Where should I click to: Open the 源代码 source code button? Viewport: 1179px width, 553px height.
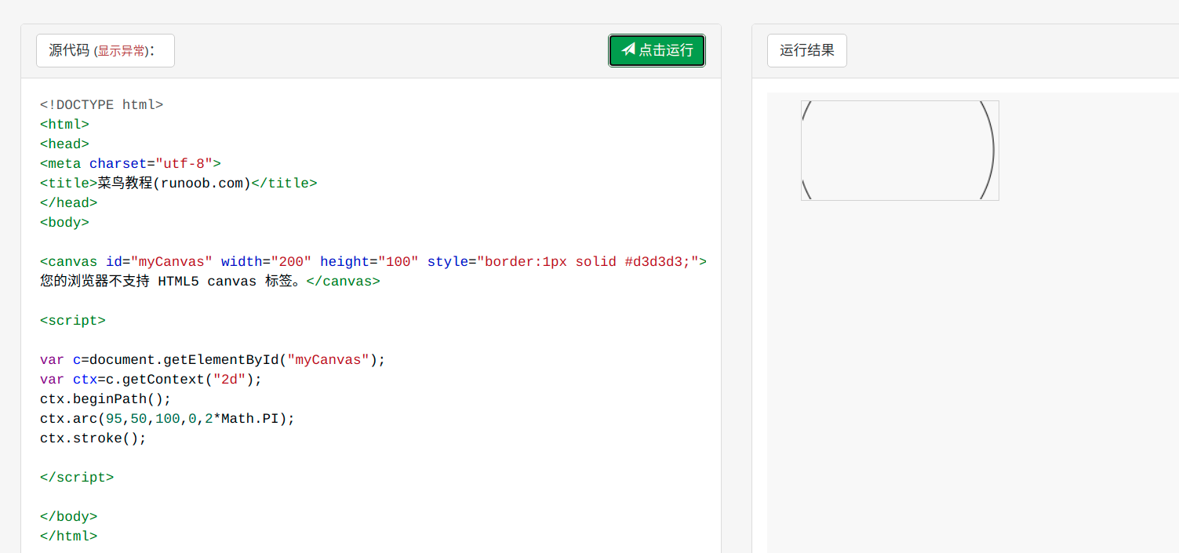(x=105, y=51)
